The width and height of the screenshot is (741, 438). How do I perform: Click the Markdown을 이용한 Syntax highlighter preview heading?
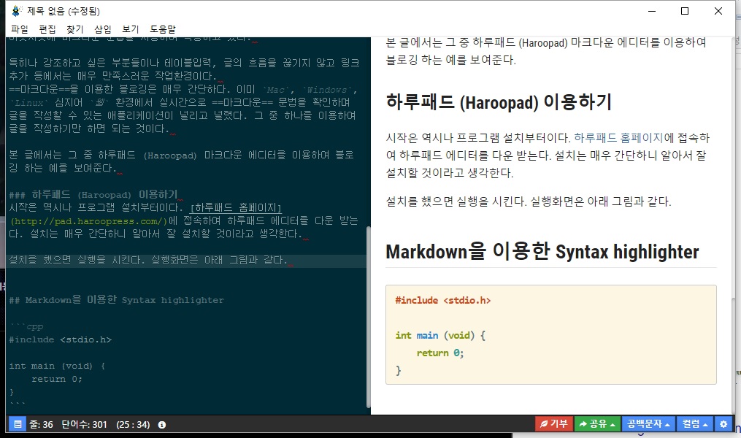[542, 251]
